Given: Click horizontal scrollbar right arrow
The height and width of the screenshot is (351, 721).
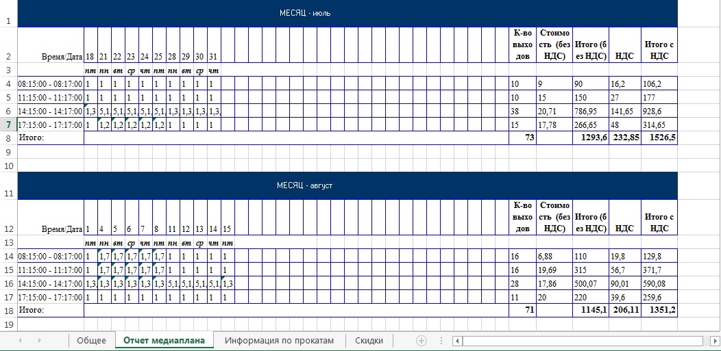Looking at the screenshot, I should (x=716, y=341).
